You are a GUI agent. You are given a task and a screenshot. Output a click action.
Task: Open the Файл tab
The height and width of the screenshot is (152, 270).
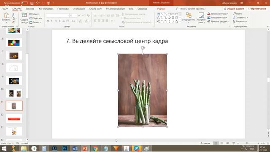(x=5, y=8)
